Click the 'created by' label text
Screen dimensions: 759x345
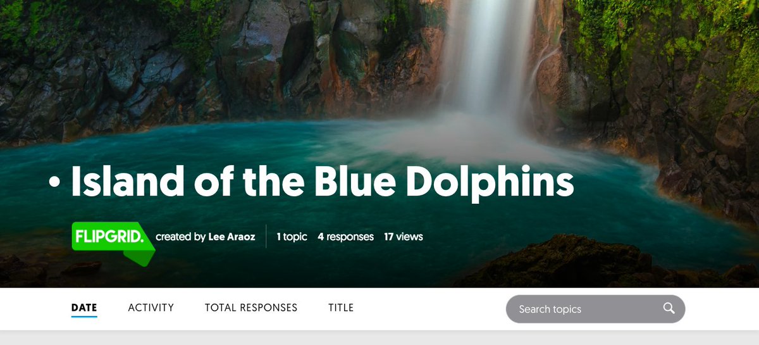180,237
